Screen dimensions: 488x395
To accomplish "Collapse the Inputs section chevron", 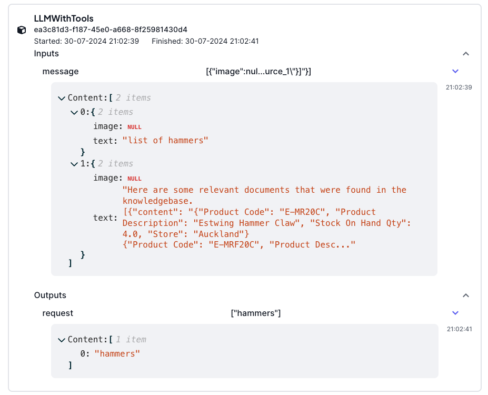I will [465, 54].
